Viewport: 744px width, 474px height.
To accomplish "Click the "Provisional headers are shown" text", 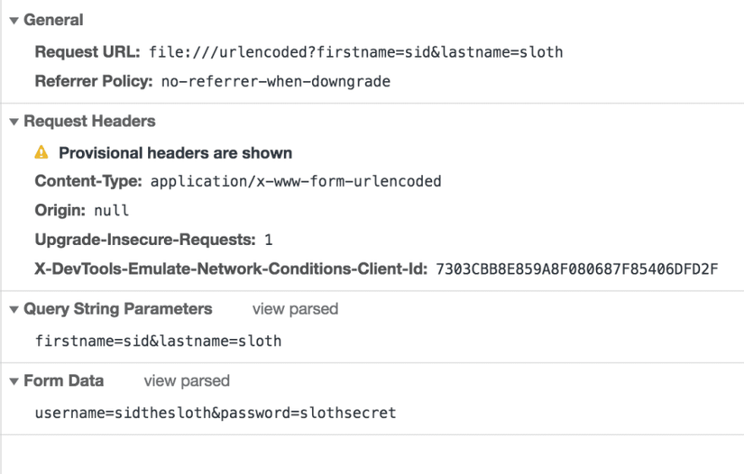I will [x=175, y=153].
